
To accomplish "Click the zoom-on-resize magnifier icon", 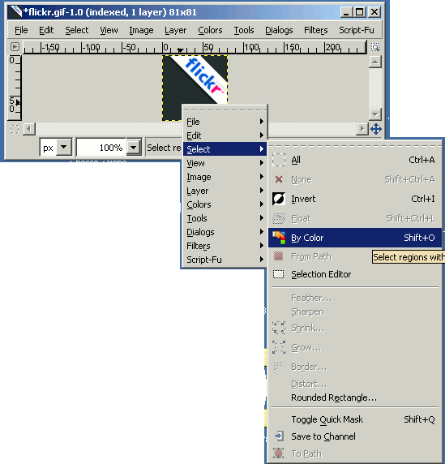I will [x=375, y=47].
